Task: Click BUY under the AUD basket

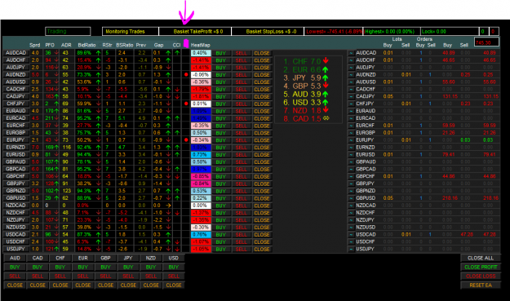Action: click(x=15, y=268)
